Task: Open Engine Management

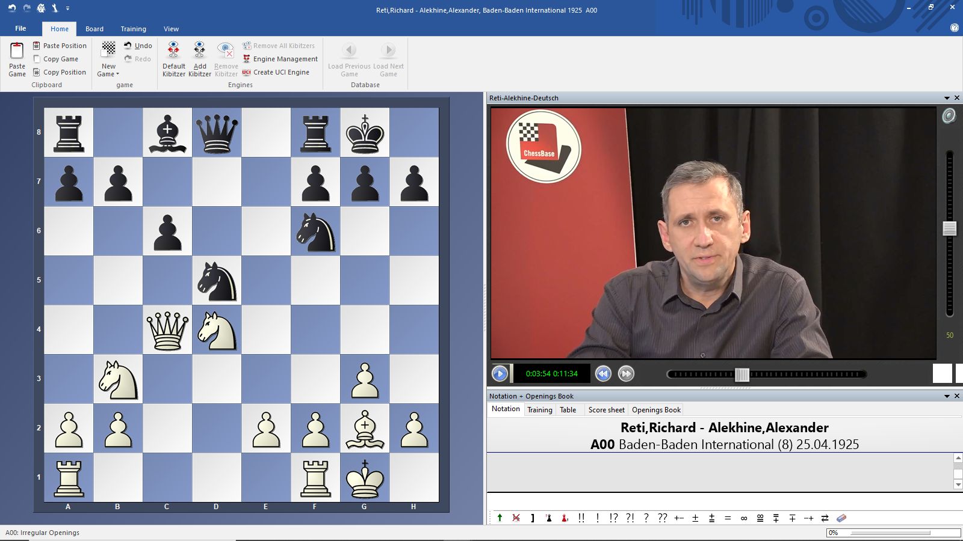Action: coord(285,59)
